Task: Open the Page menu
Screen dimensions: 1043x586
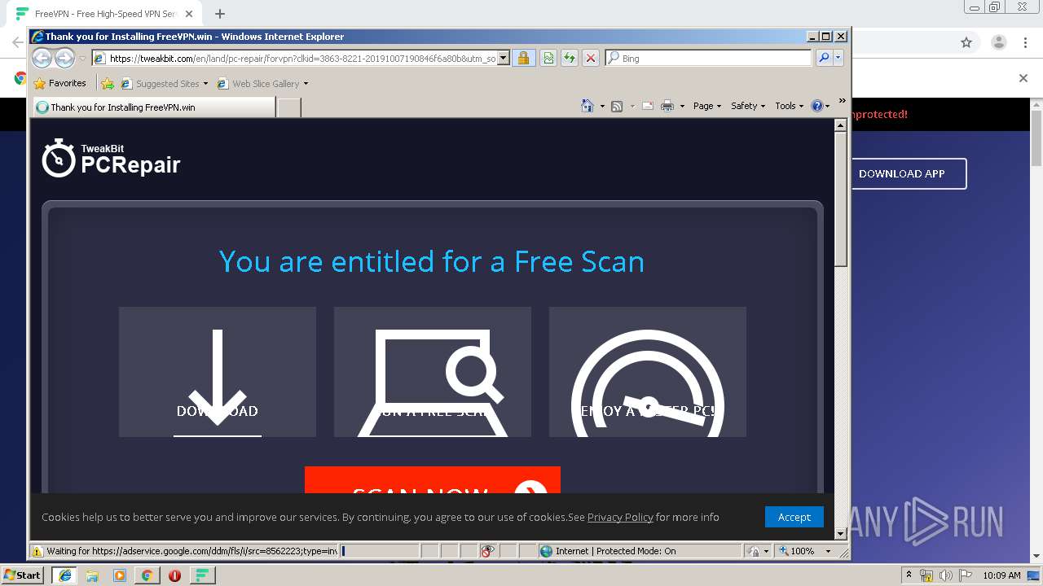Action: click(706, 106)
